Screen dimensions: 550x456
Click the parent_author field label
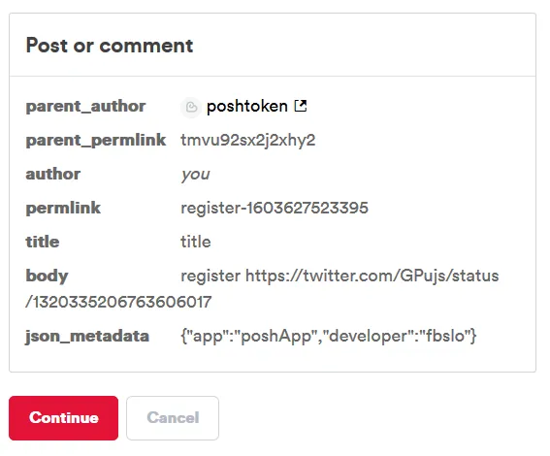tap(85, 107)
